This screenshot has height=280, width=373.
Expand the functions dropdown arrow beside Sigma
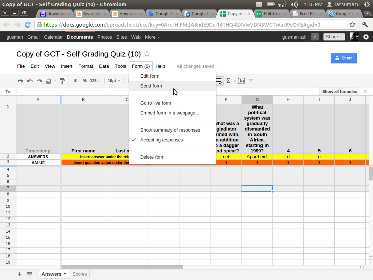(x=235, y=81)
